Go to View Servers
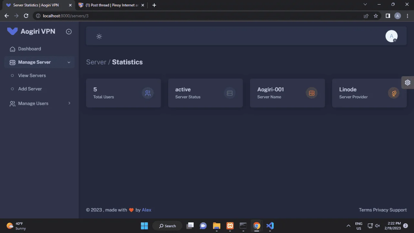The width and height of the screenshot is (414, 233). pyautogui.click(x=32, y=75)
